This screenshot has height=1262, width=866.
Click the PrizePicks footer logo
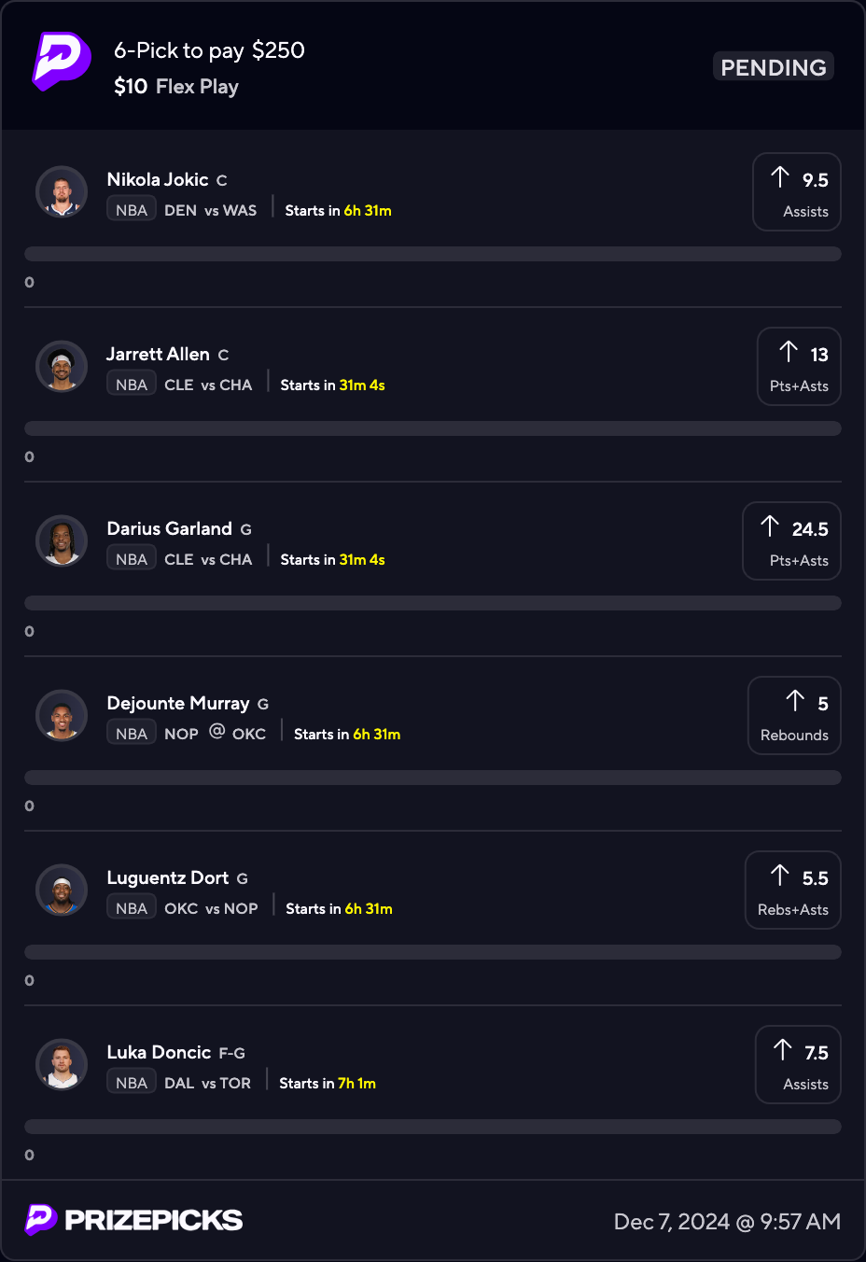point(134,1220)
